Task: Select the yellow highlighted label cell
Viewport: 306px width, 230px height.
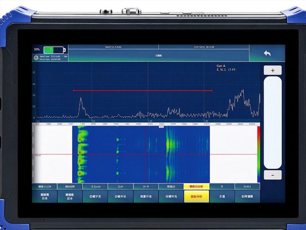Action: (197, 187)
